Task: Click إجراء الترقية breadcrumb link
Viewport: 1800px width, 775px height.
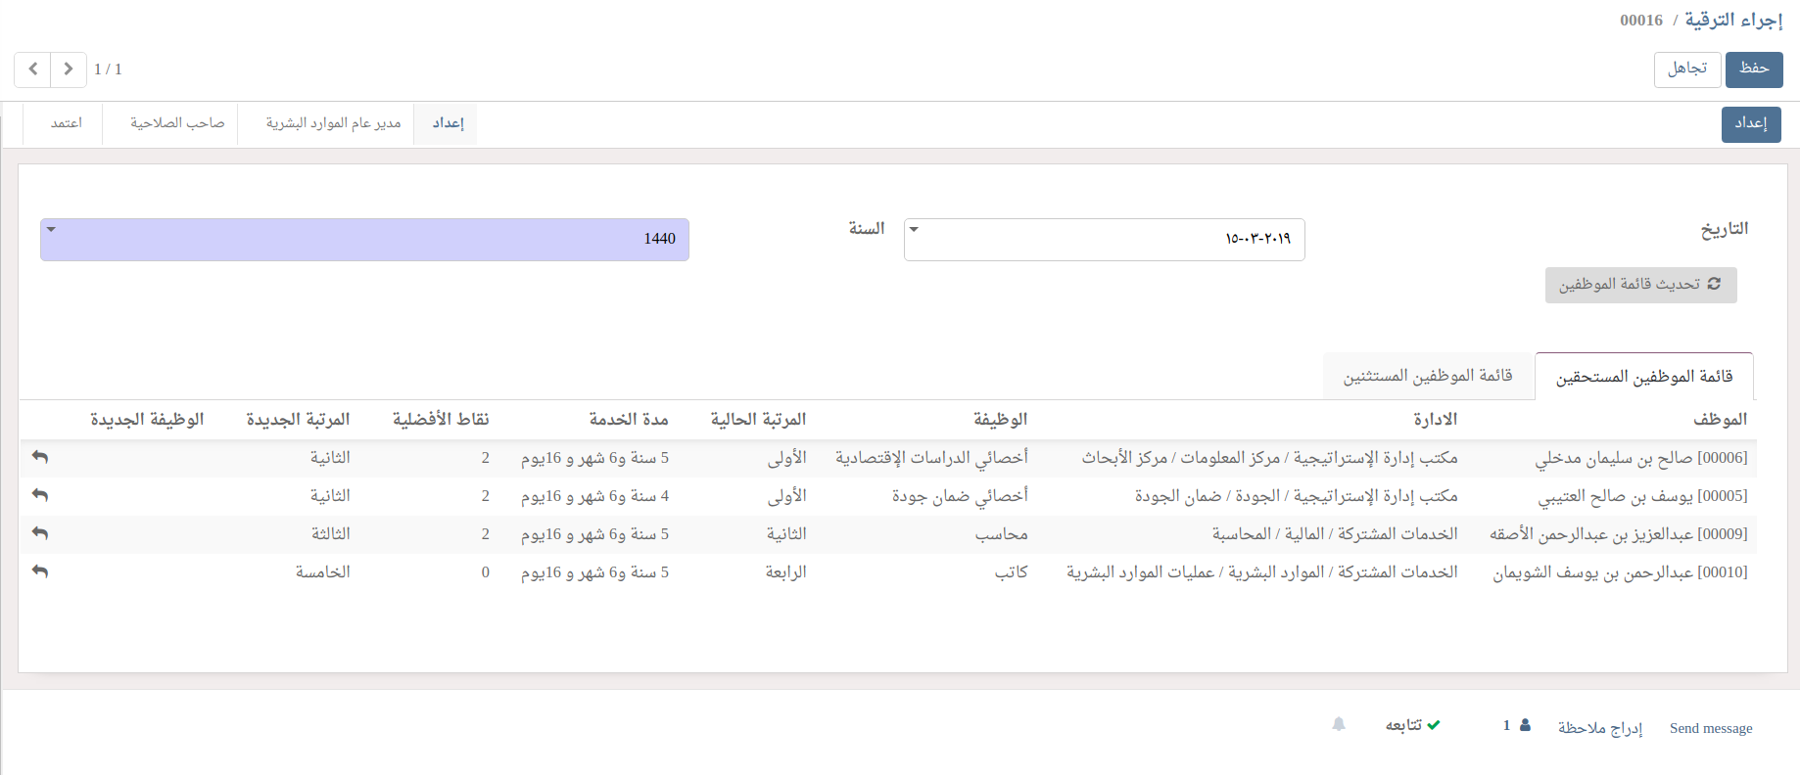Action: click(1733, 21)
